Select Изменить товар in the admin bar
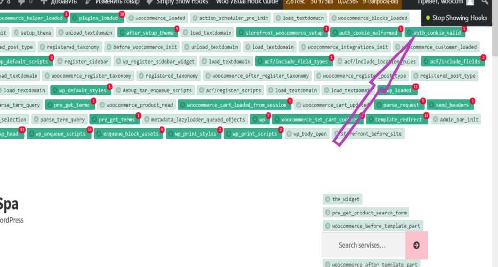This screenshot has height=267, width=498. [x=112, y=2]
